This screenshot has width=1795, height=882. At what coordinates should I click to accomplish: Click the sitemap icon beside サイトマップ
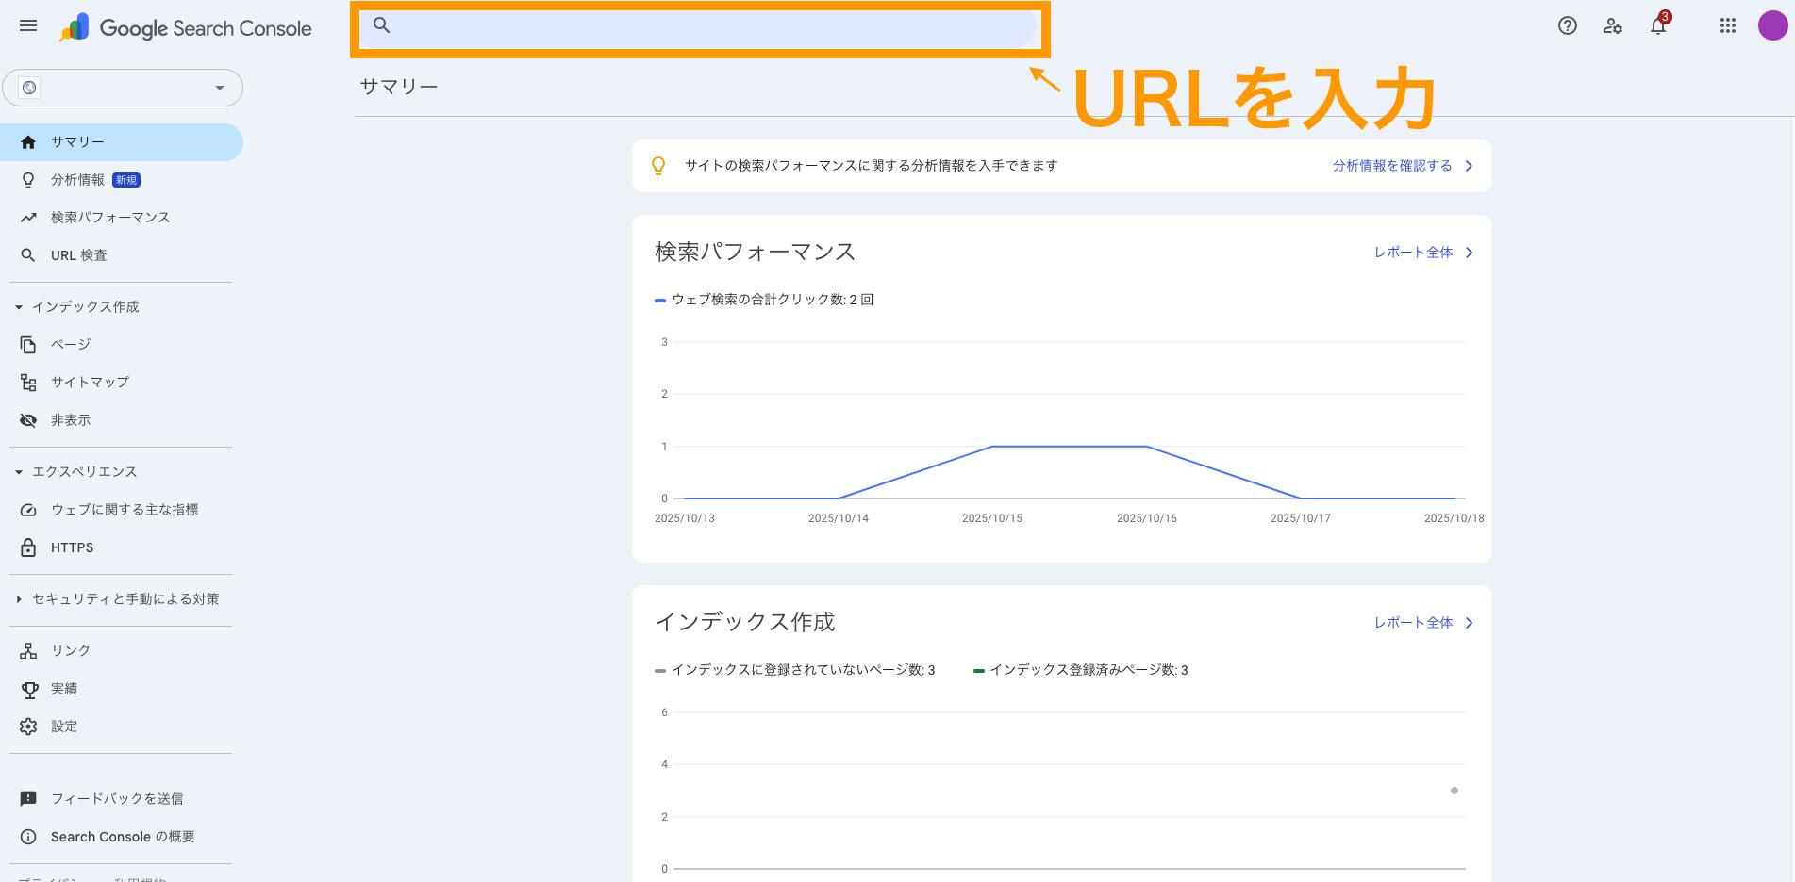(x=28, y=383)
